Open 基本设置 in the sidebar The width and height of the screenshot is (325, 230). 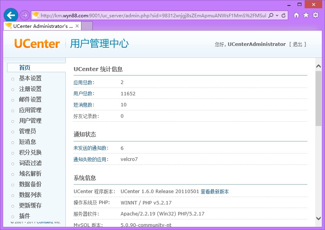[30, 78]
